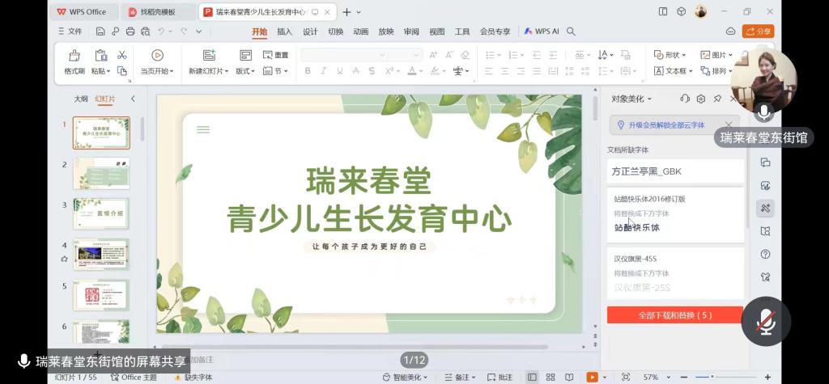Image resolution: width=829 pixels, height=384 pixels.
Task: Toggle Bold text formatting
Action: (x=307, y=71)
